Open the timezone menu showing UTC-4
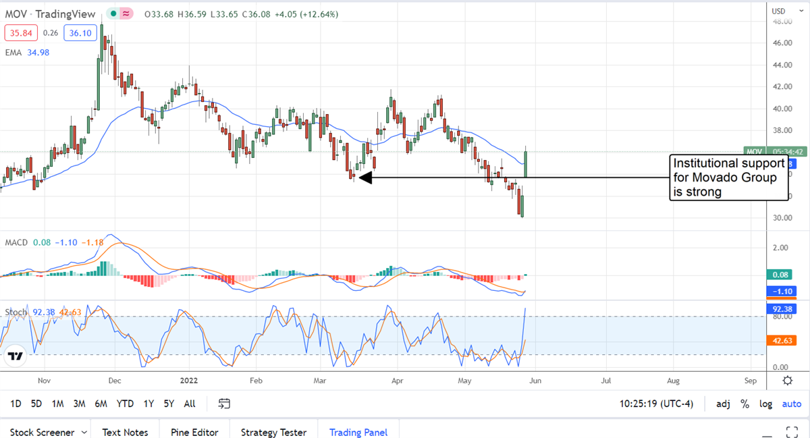 point(653,404)
